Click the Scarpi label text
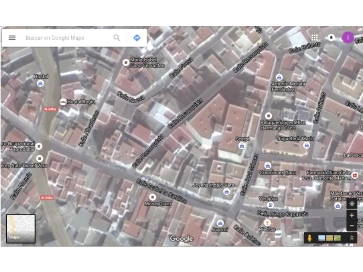Screen dimensions: 363x272 point(242,139)
